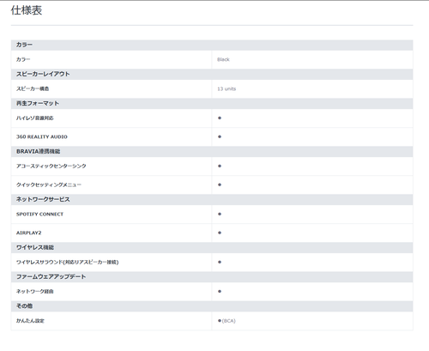Click the 13 units value
429x351 pixels.
pos(227,88)
